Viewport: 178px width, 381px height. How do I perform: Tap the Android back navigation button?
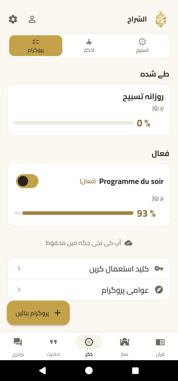tap(43, 370)
